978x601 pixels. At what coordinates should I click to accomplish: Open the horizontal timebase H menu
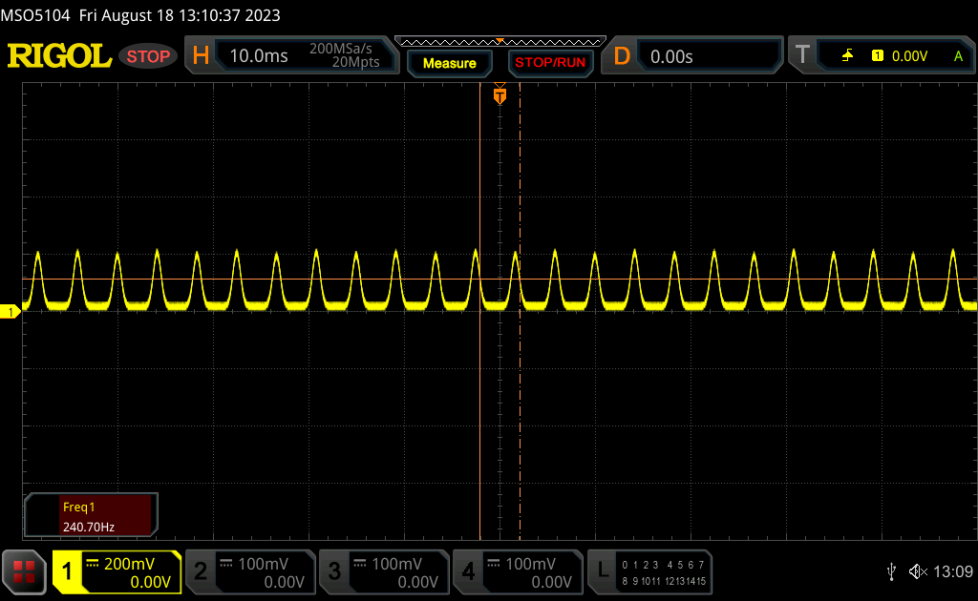(x=201, y=56)
